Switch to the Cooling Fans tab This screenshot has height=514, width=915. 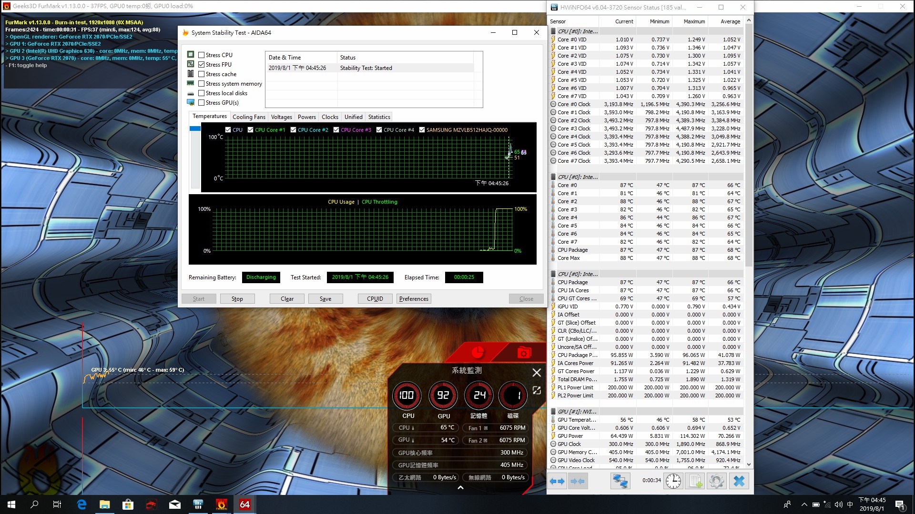(249, 117)
